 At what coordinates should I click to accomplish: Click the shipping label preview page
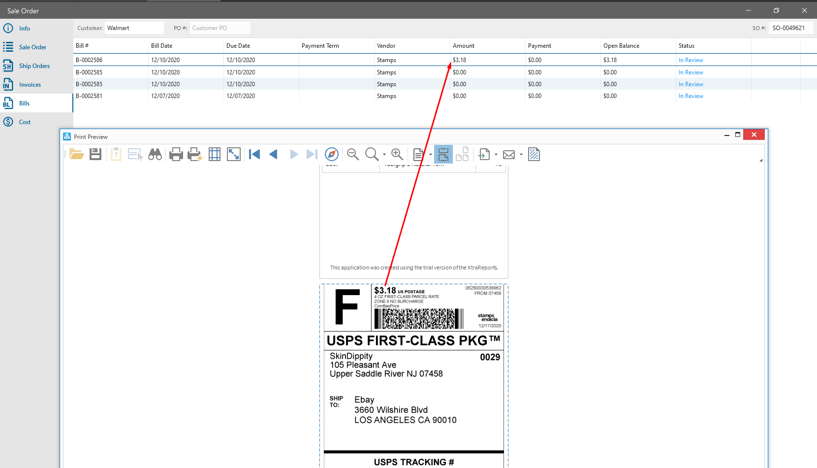coord(414,376)
